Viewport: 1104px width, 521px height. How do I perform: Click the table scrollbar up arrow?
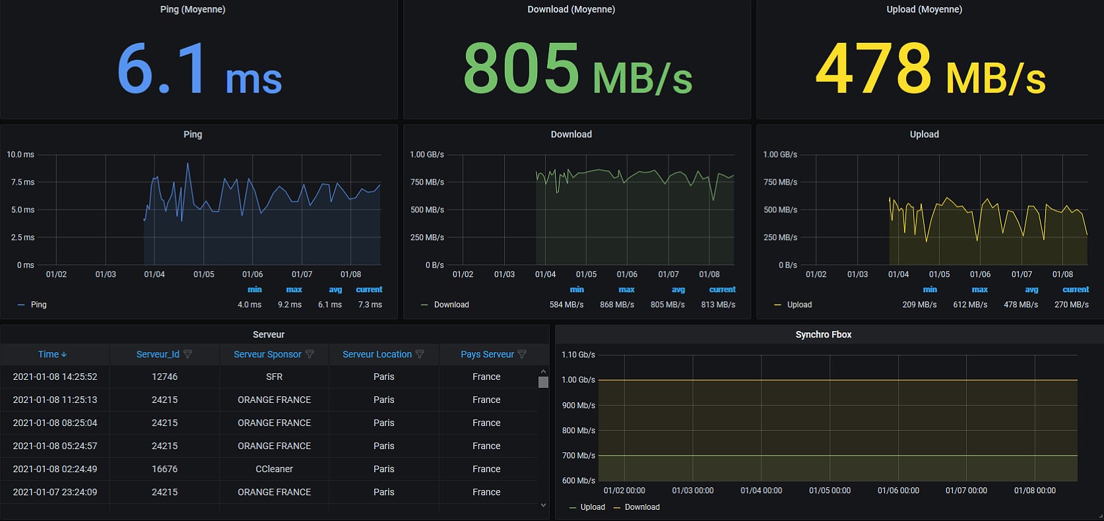[x=543, y=372]
